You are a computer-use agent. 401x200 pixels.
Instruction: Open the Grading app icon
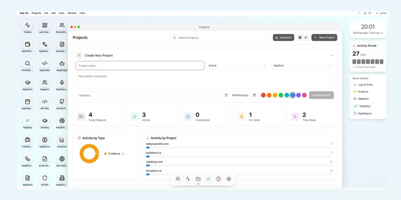click(45, 121)
